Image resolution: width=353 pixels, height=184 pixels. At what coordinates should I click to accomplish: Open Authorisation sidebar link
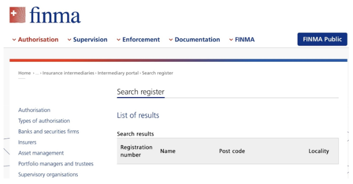pyautogui.click(x=34, y=110)
